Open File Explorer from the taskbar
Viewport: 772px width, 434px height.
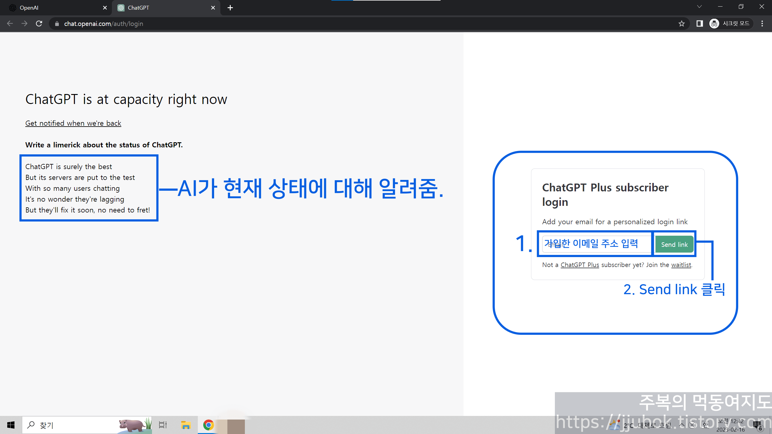click(x=186, y=425)
